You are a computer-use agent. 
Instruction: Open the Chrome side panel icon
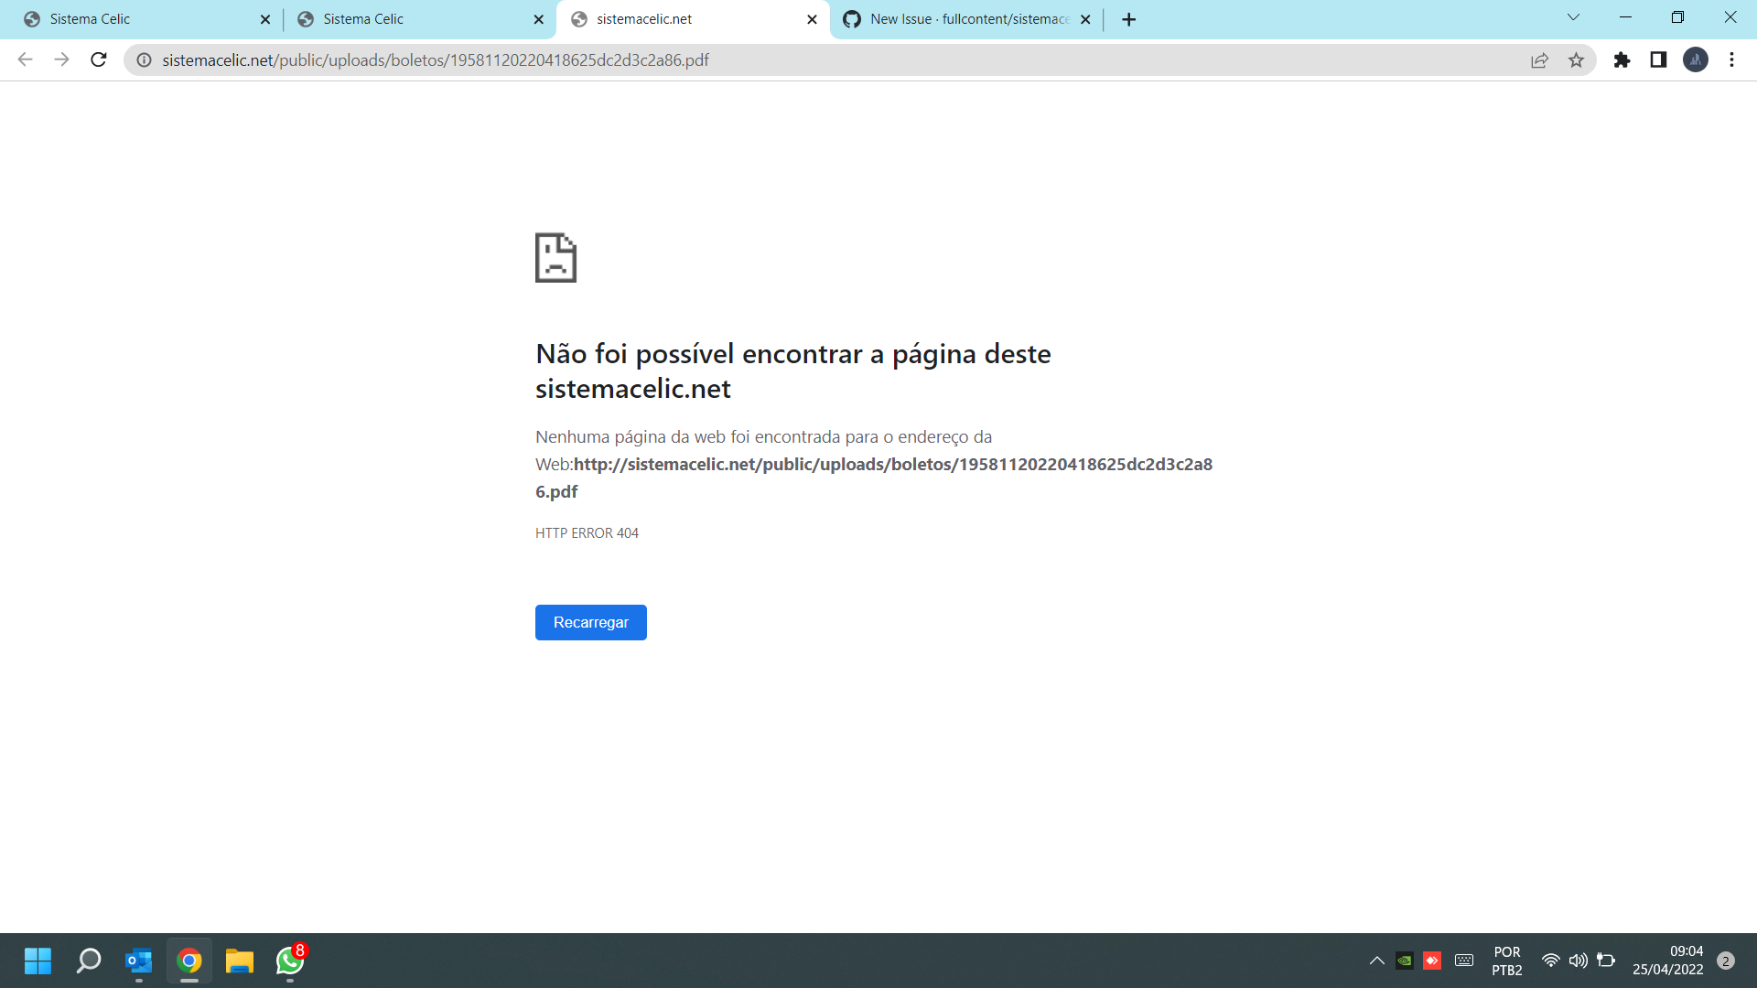[1659, 59]
